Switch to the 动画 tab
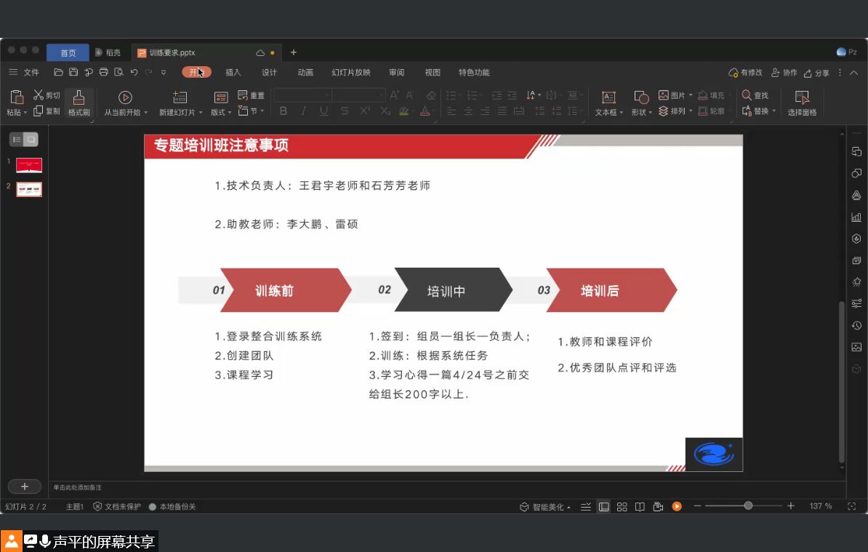 (305, 73)
